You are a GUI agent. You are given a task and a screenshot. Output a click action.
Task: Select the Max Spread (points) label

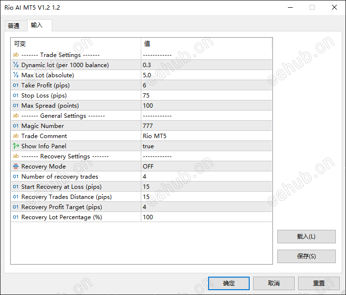pos(50,106)
